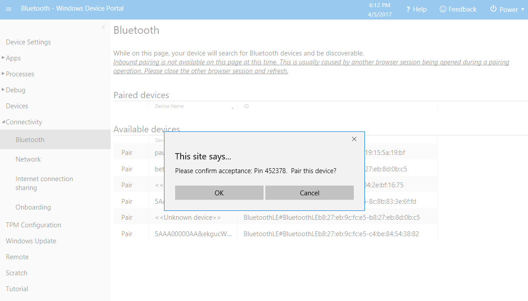Image resolution: width=528 pixels, height=301 pixels.
Task: Click the ID text ending c4:be:84:54:38:82
Action: (x=332, y=234)
